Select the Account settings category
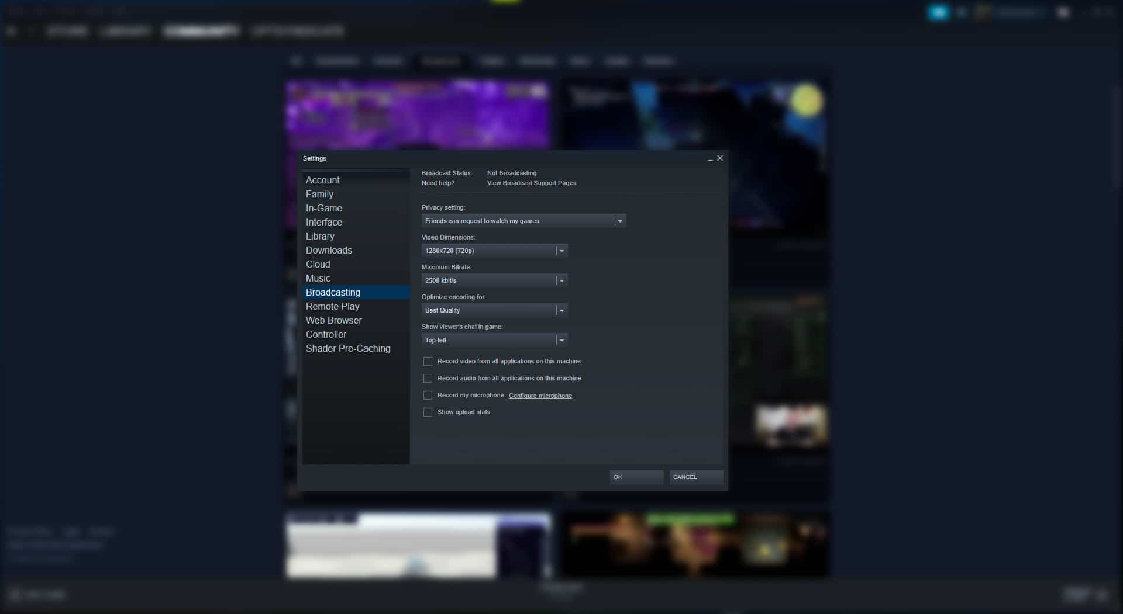The height and width of the screenshot is (614, 1123). click(x=323, y=180)
